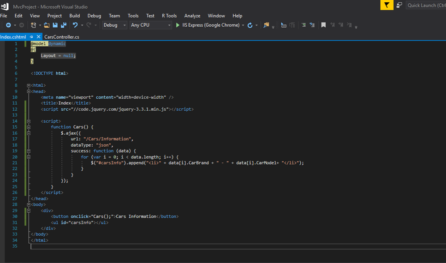446x263 pixels.
Task: Close the Index.cshtml tab
Action: point(38,37)
